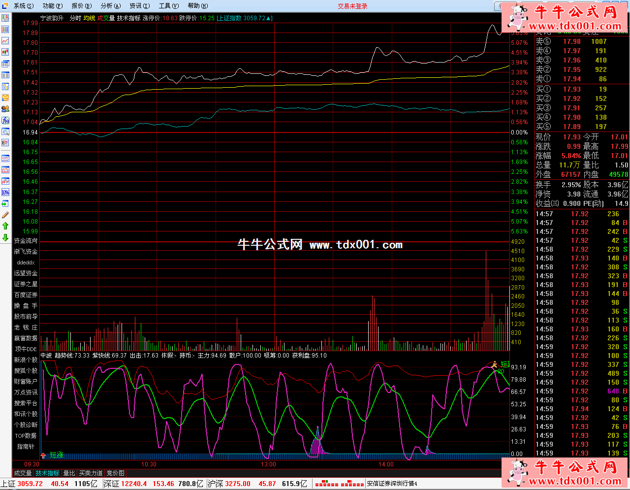This screenshot has width=630, height=490.
Task: Open the 系统(S) menu
Action: point(24,6)
